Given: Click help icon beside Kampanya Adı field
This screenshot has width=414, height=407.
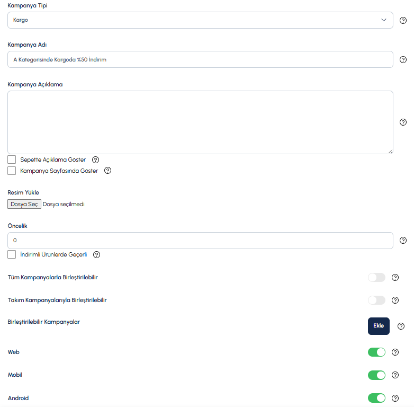Looking at the screenshot, I should coord(403,60).
